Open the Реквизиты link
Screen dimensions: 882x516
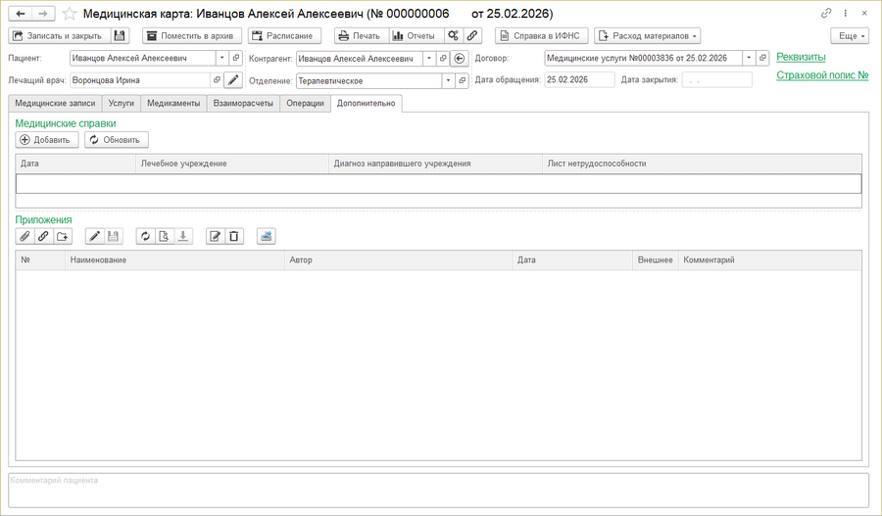click(x=801, y=57)
